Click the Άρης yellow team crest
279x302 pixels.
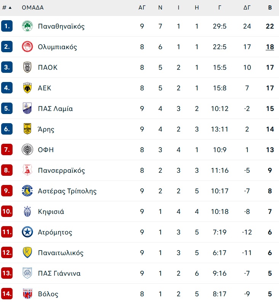click(x=27, y=129)
